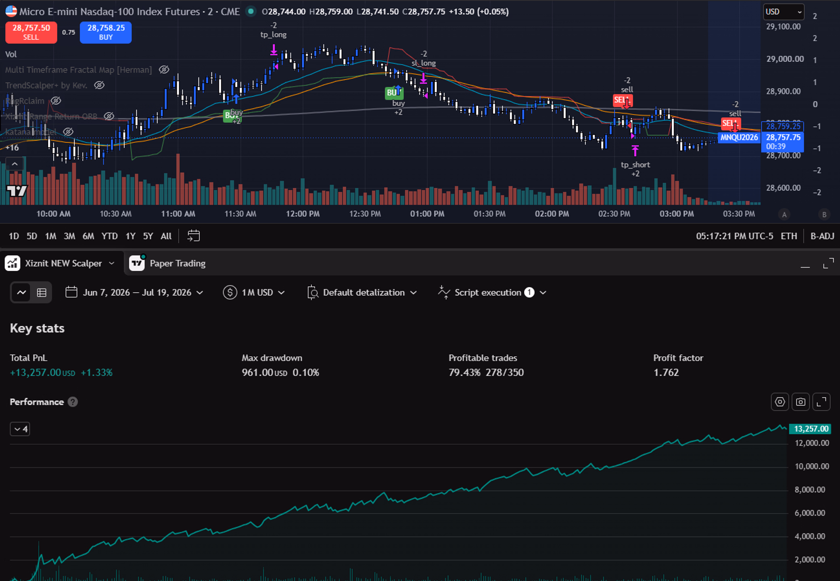
Task: Click the MNQU2026 price label
Action: click(x=739, y=138)
